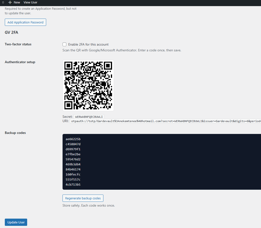This screenshot has height=228, width=261.
Task: Select backup code 4cb713b5
Action: (x=73, y=184)
